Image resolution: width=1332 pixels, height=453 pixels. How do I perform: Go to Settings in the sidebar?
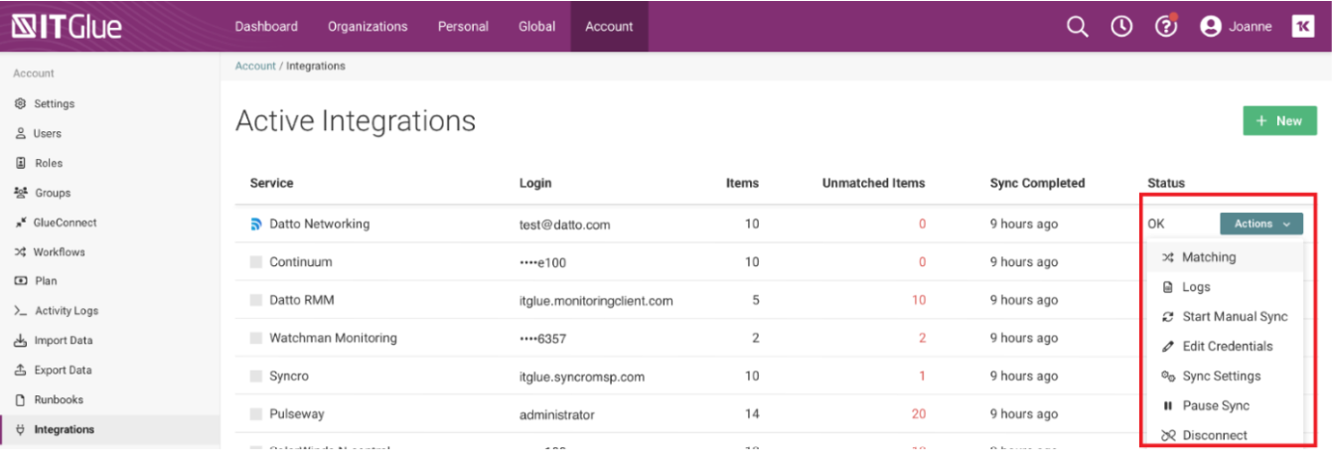(x=55, y=103)
